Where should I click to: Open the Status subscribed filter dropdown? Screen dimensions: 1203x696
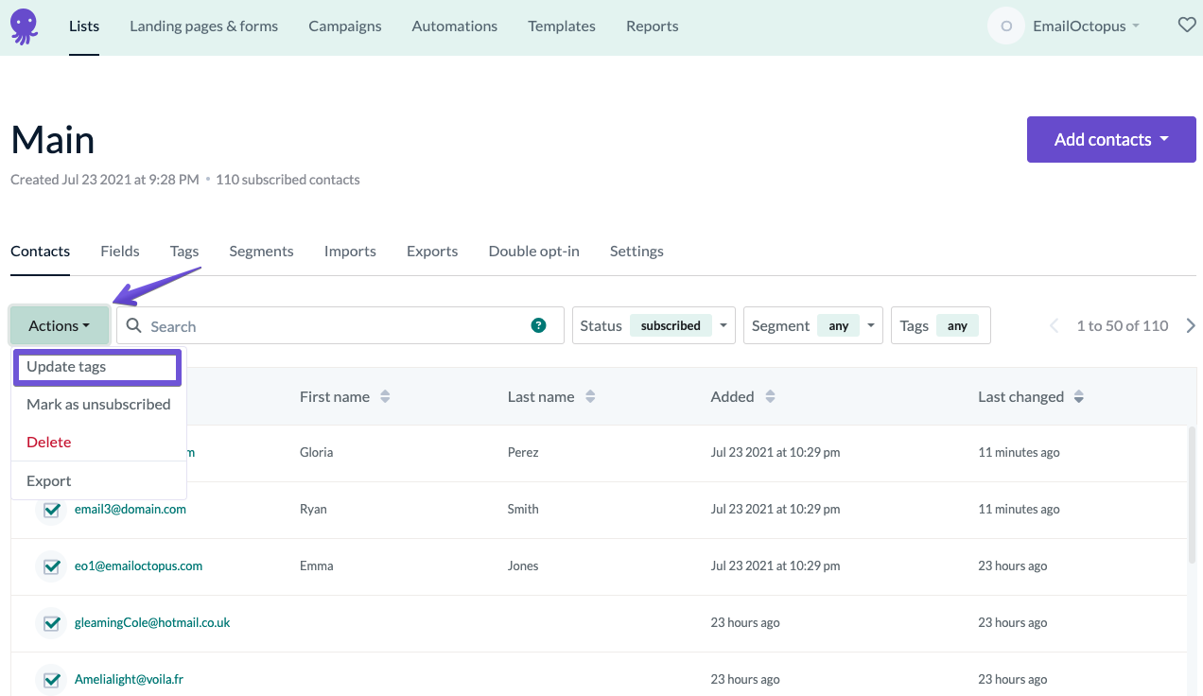(654, 325)
